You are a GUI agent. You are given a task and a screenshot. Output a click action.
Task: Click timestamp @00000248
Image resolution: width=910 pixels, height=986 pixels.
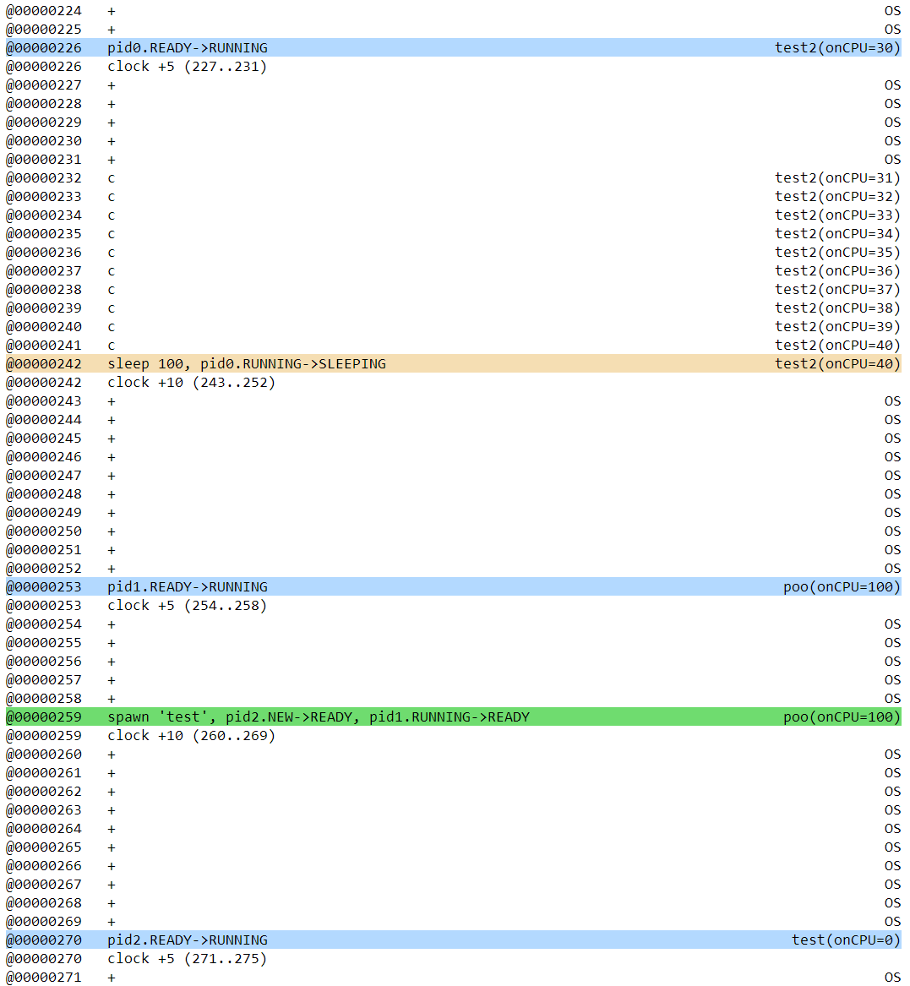pos(44,493)
